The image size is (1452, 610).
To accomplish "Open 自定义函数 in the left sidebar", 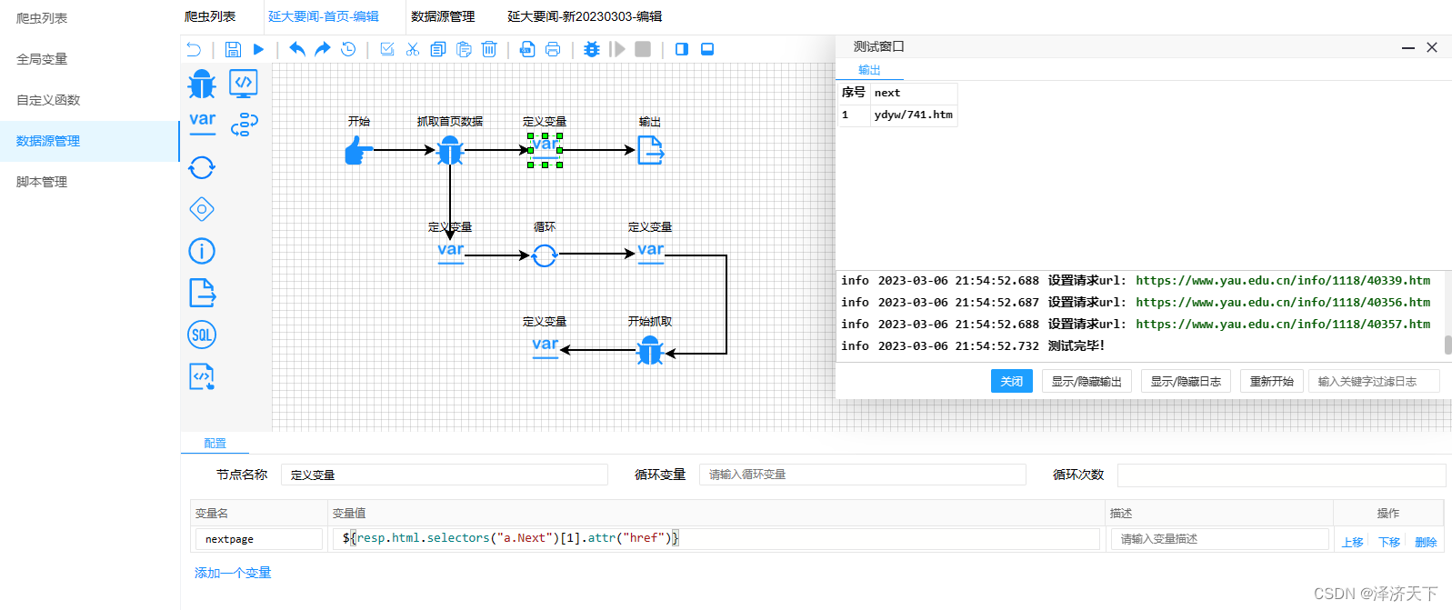I will (48, 100).
